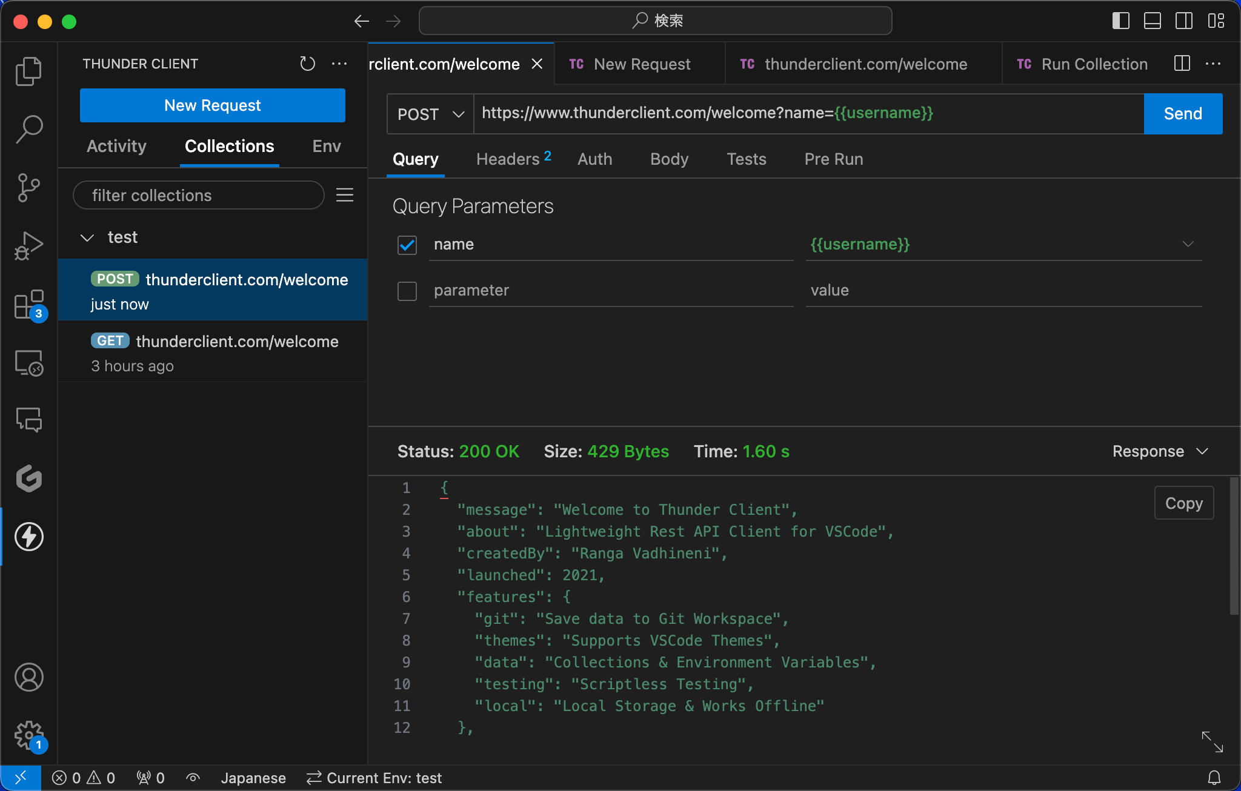Image resolution: width=1241 pixels, height=791 pixels.
Task: Go back with the navigation arrow
Action: [362, 21]
